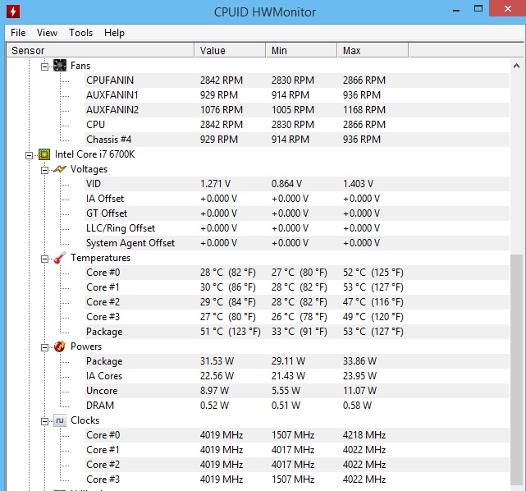Click the Sensor column header

point(100,50)
